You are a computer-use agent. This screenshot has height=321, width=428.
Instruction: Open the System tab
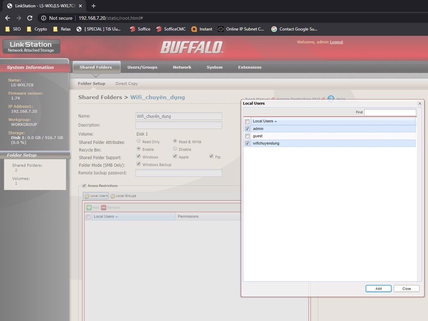[x=214, y=67]
